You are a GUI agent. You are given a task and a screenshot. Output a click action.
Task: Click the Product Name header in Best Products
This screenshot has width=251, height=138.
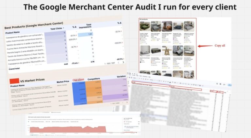[x=12, y=32]
